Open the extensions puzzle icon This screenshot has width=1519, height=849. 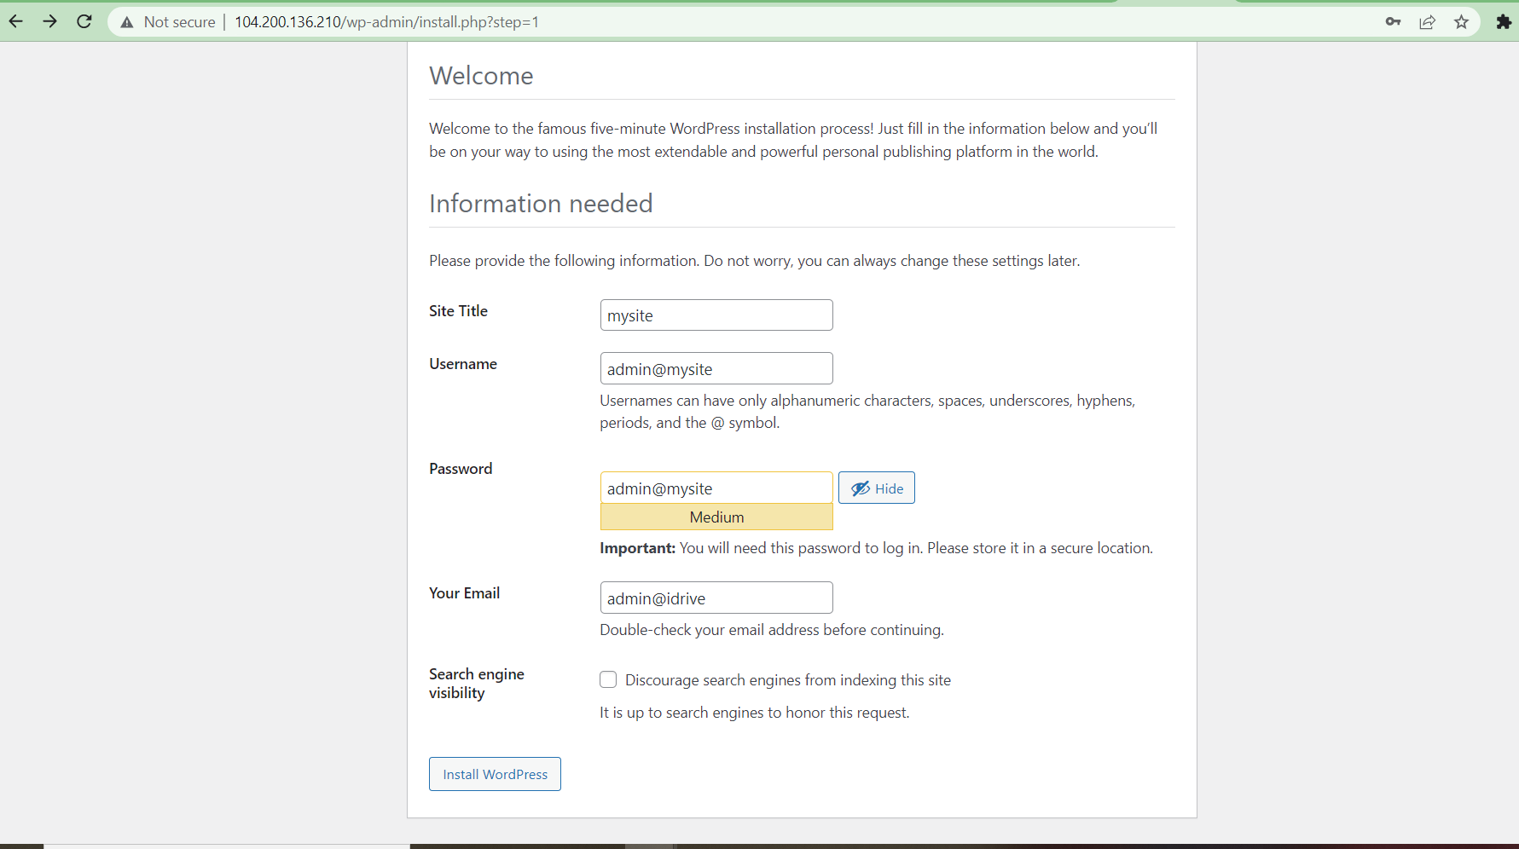click(1504, 22)
